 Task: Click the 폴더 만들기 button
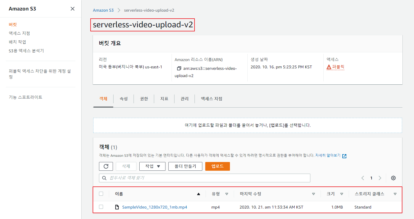(185, 166)
